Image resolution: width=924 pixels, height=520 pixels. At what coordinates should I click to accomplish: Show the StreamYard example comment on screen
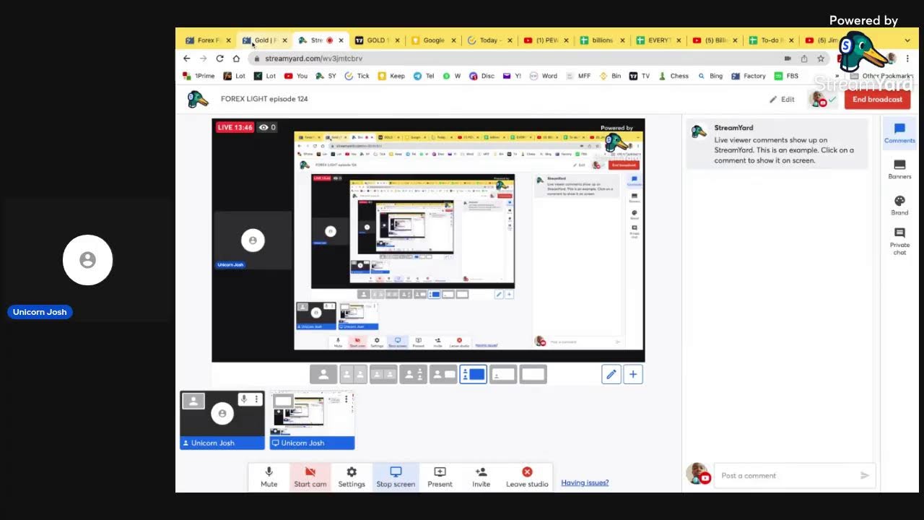click(x=777, y=145)
